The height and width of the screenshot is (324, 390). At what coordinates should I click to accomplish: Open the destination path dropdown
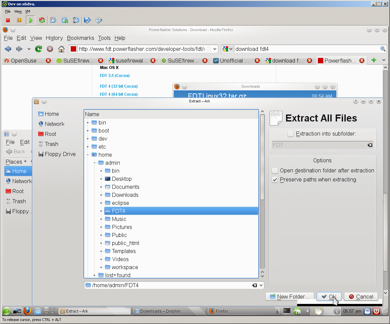point(261,285)
